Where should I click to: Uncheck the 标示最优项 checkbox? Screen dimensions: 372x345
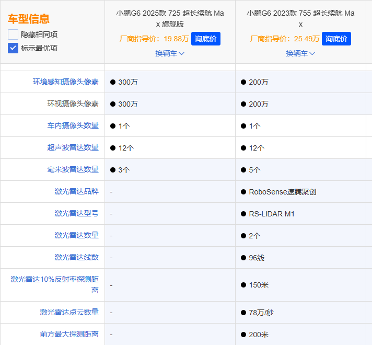[x=13, y=48]
